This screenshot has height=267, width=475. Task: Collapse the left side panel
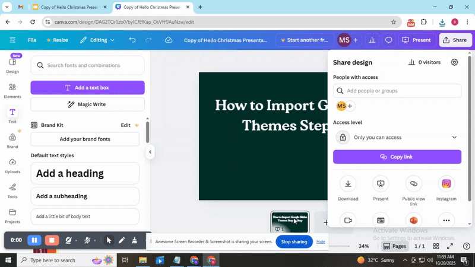(x=150, y=152)
